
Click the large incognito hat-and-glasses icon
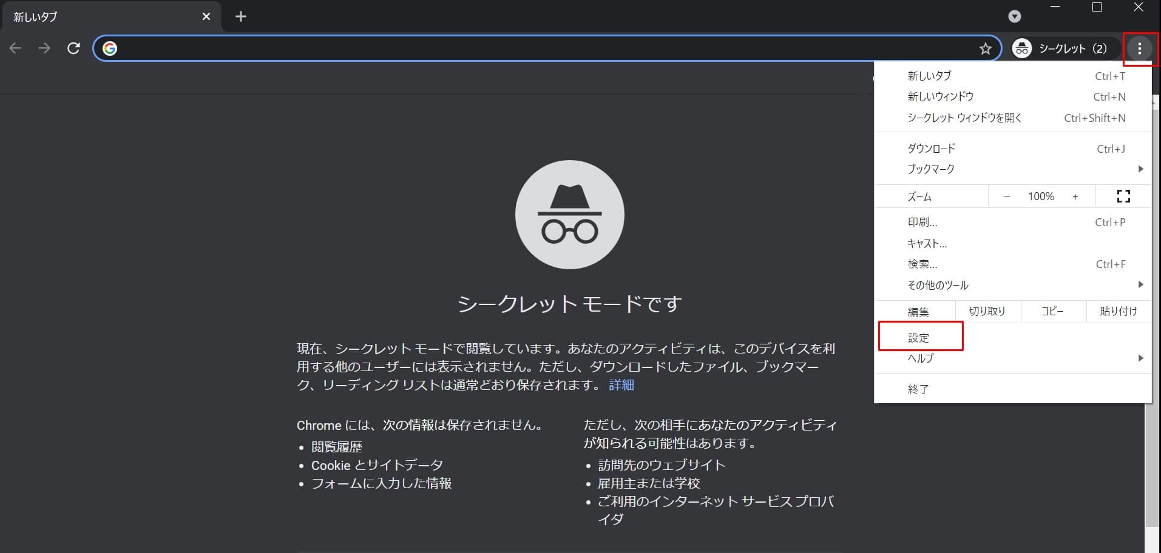coord(569,215)
